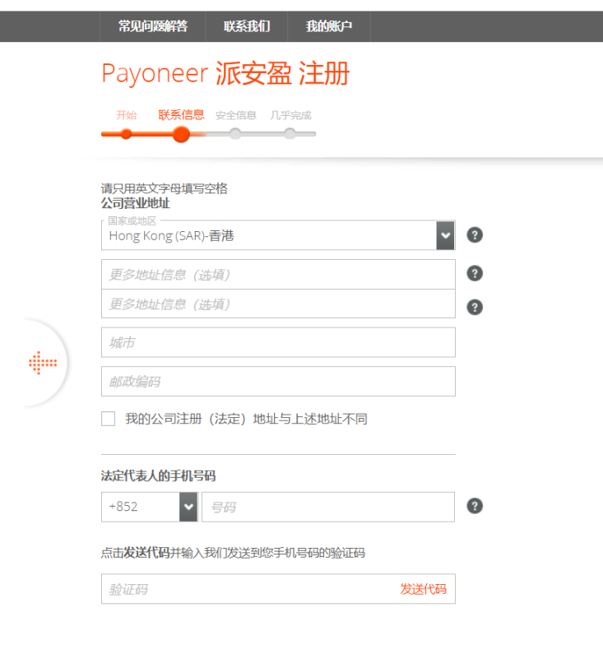Click the orange dotted arrow back icon
Viewport: 603px width, 663px height.
coord(43,362)
